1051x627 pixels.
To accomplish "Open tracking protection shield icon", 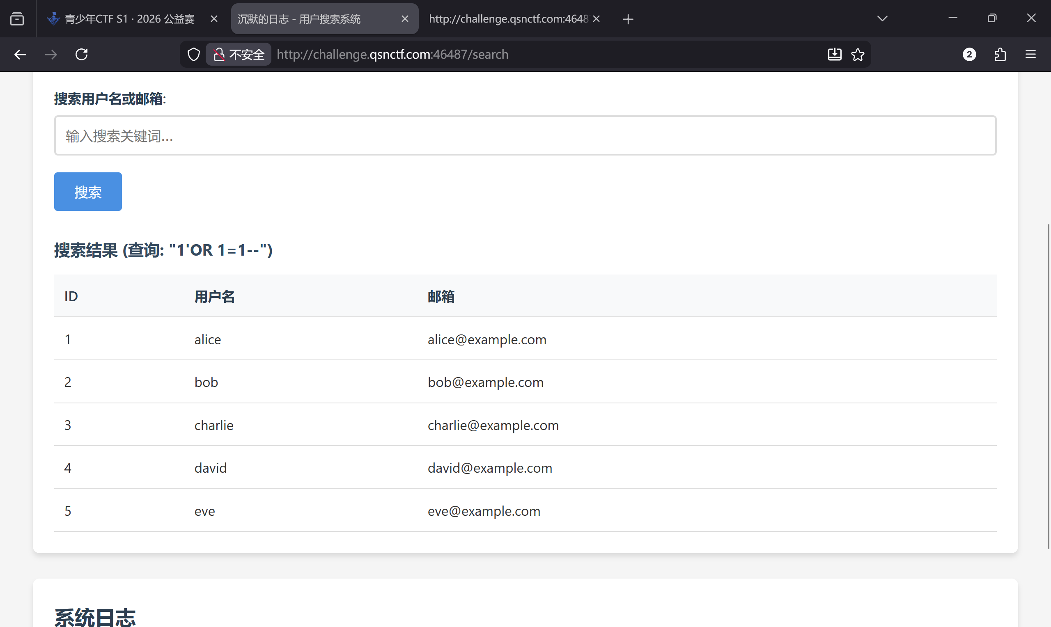I will click(193, 55).
